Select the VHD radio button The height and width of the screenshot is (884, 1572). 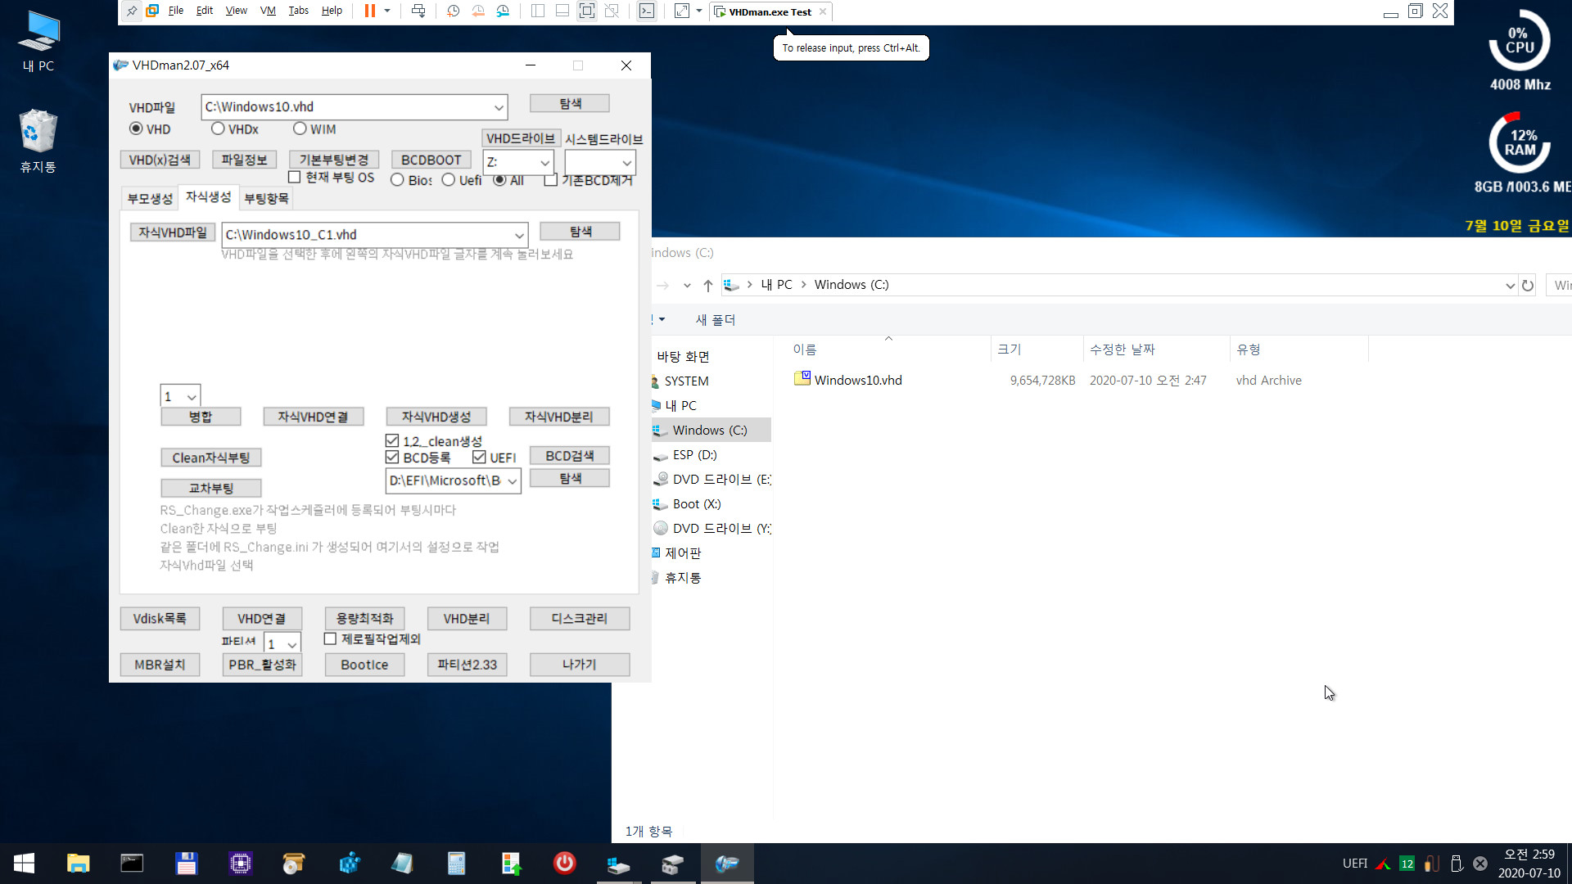(x=137, y=129)
